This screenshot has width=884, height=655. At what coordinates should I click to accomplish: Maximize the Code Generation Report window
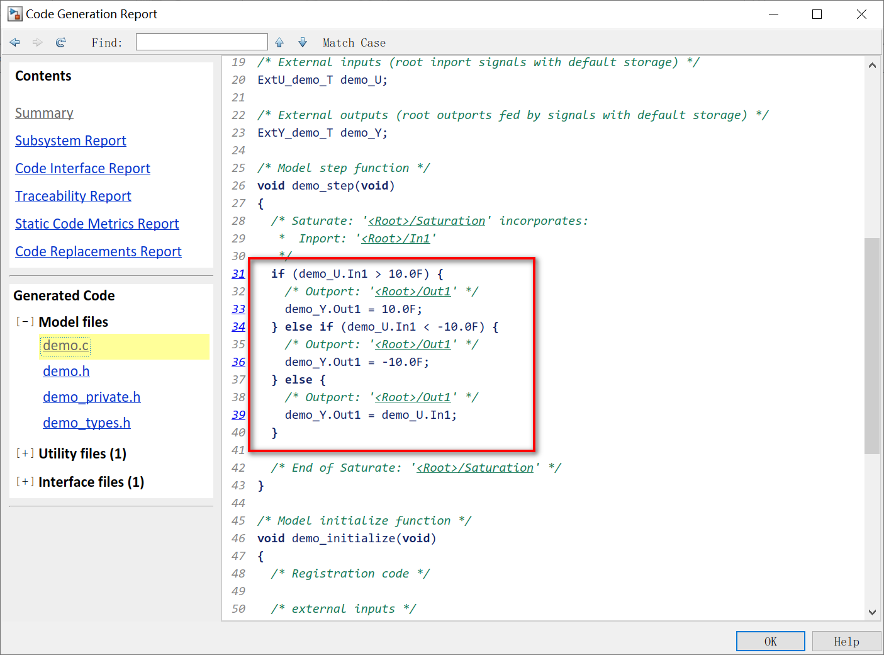point(817,14)
